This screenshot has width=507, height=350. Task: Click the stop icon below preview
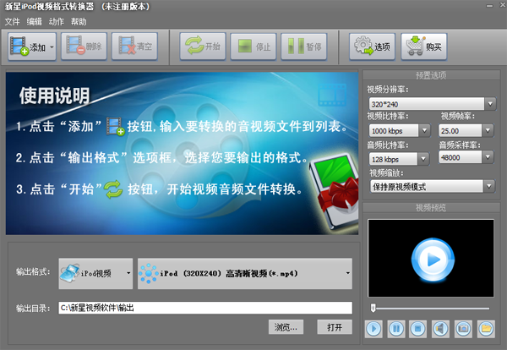click(417, 329)
